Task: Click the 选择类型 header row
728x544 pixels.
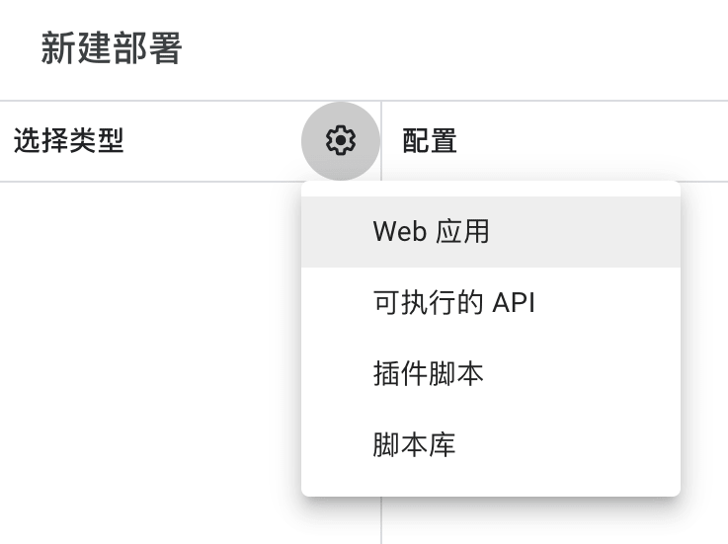Action: click(191, 140)
